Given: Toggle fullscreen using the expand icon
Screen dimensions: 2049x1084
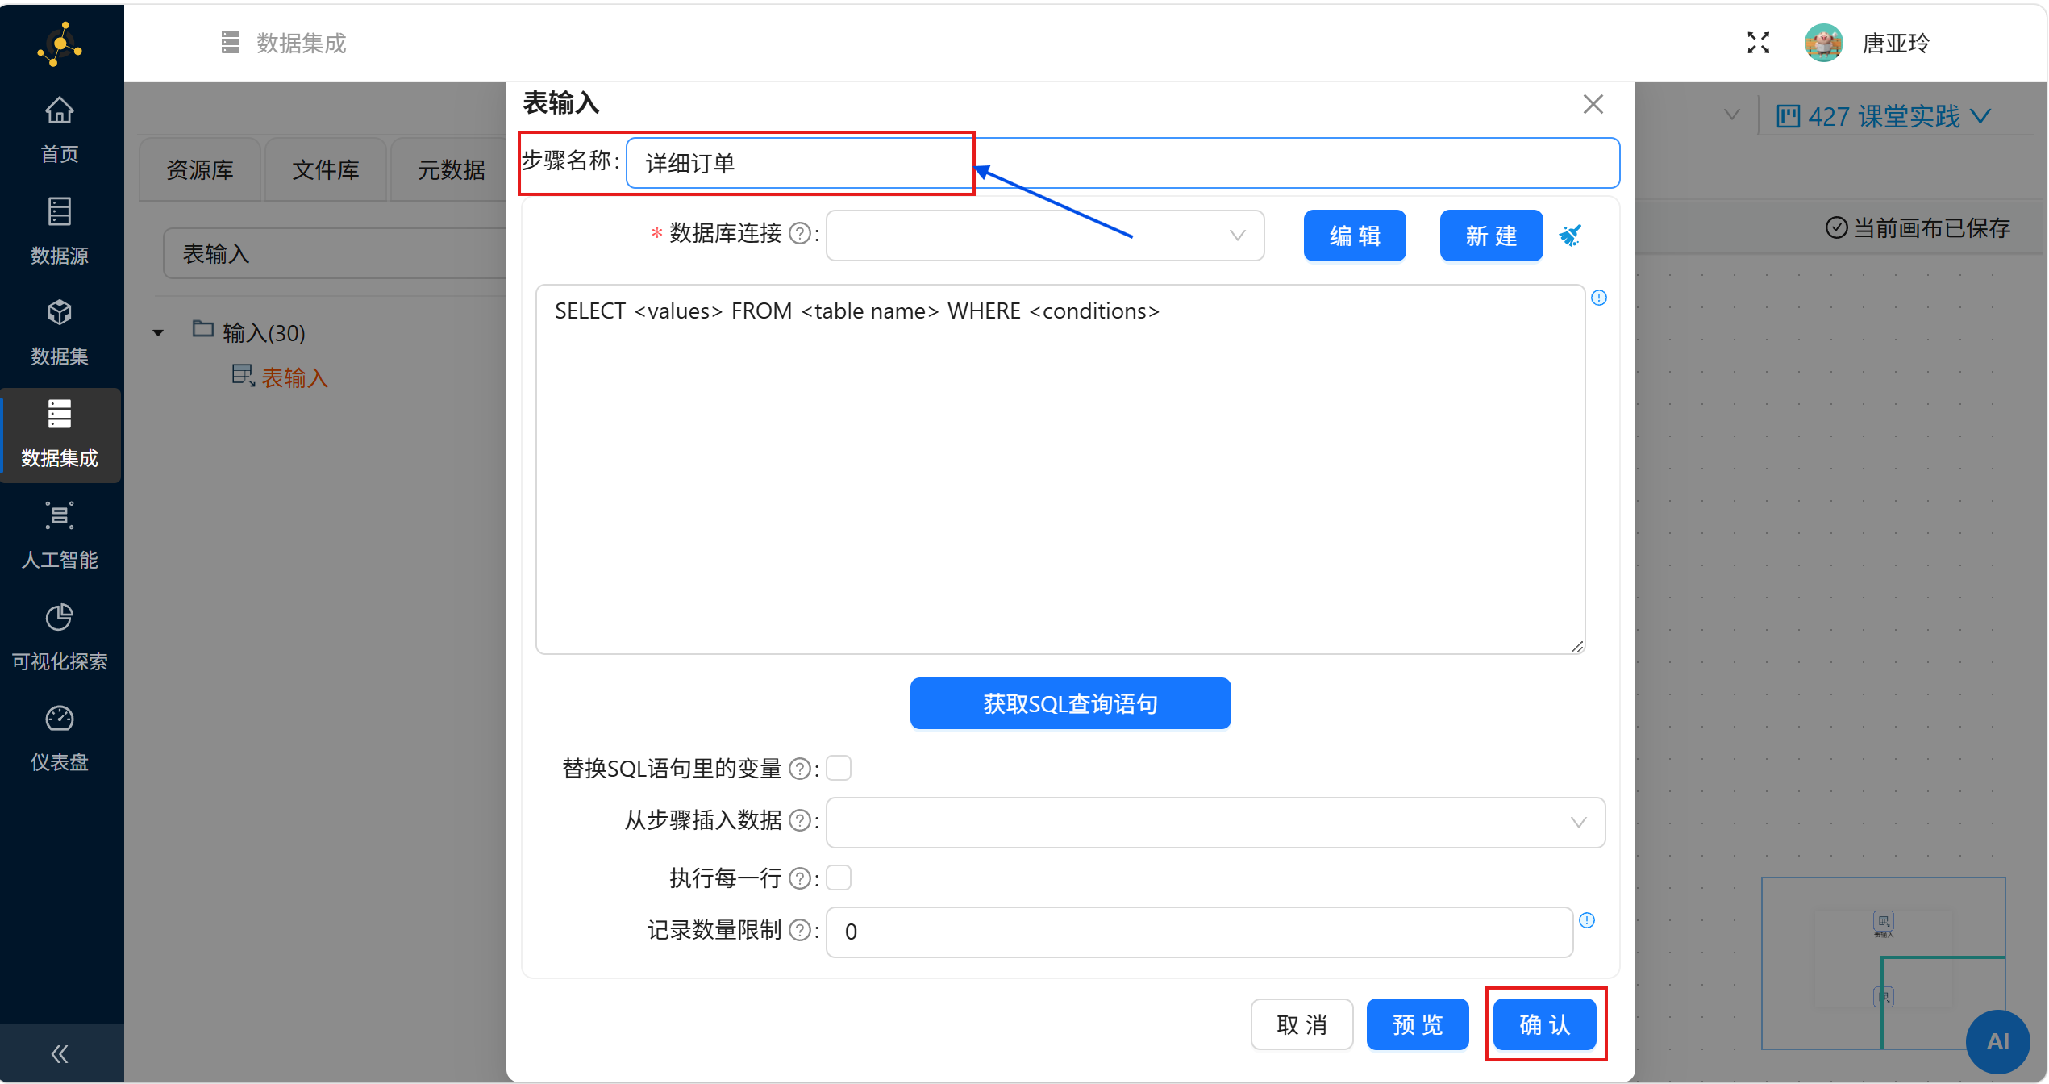Looking at the screenshot, I should (x=1758, y=43).
